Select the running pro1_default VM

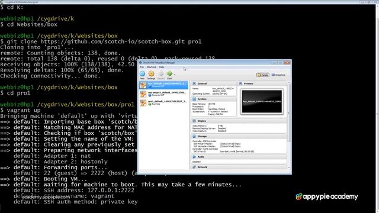click(163, 102)
